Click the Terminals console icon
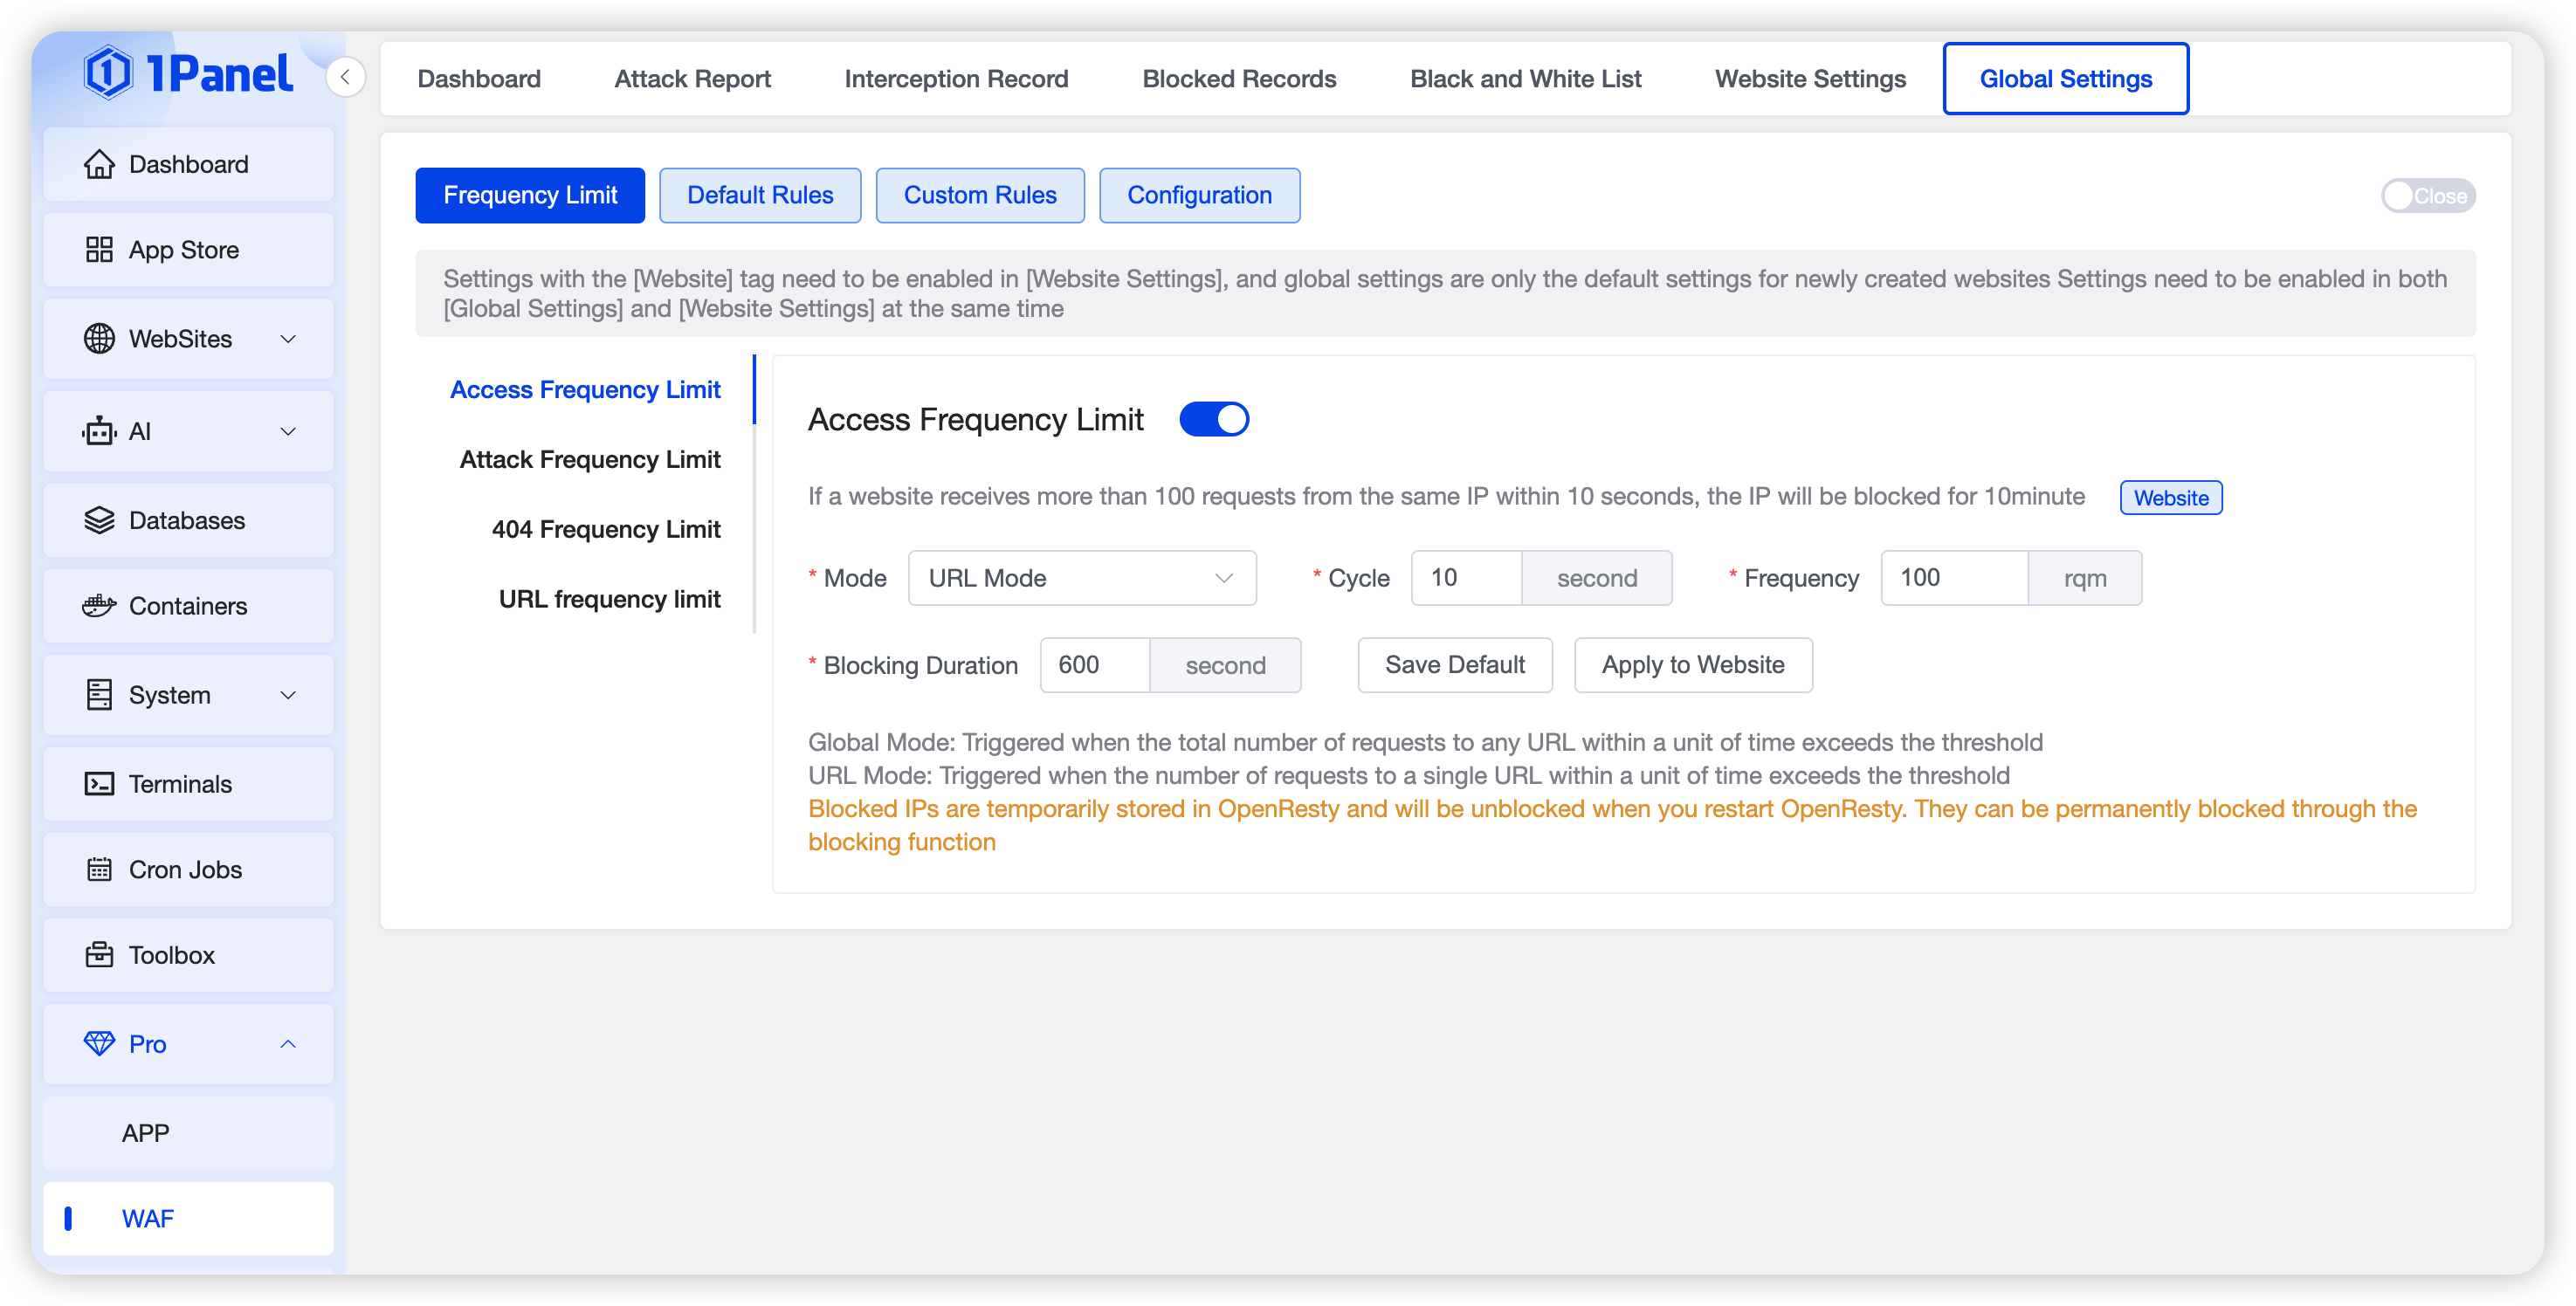Image resolution: width=2576 pixels, height=1306 pixels. click(x=99, y=784)
